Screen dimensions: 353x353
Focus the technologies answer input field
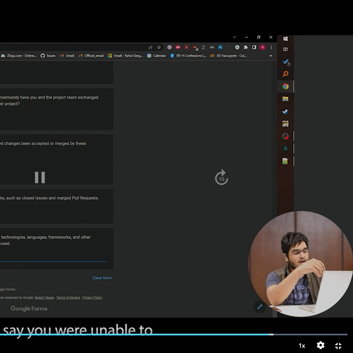tap(54, 258)
